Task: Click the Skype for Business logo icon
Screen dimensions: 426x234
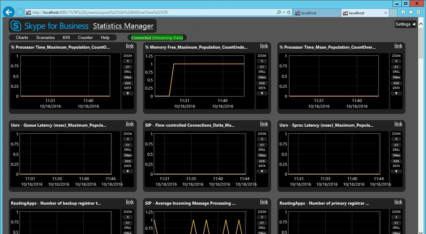Action: click(x=16, y=26)
